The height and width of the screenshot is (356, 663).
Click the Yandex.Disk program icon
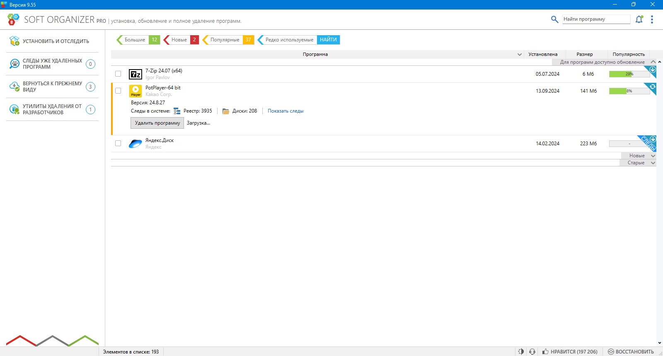(136, 144)
